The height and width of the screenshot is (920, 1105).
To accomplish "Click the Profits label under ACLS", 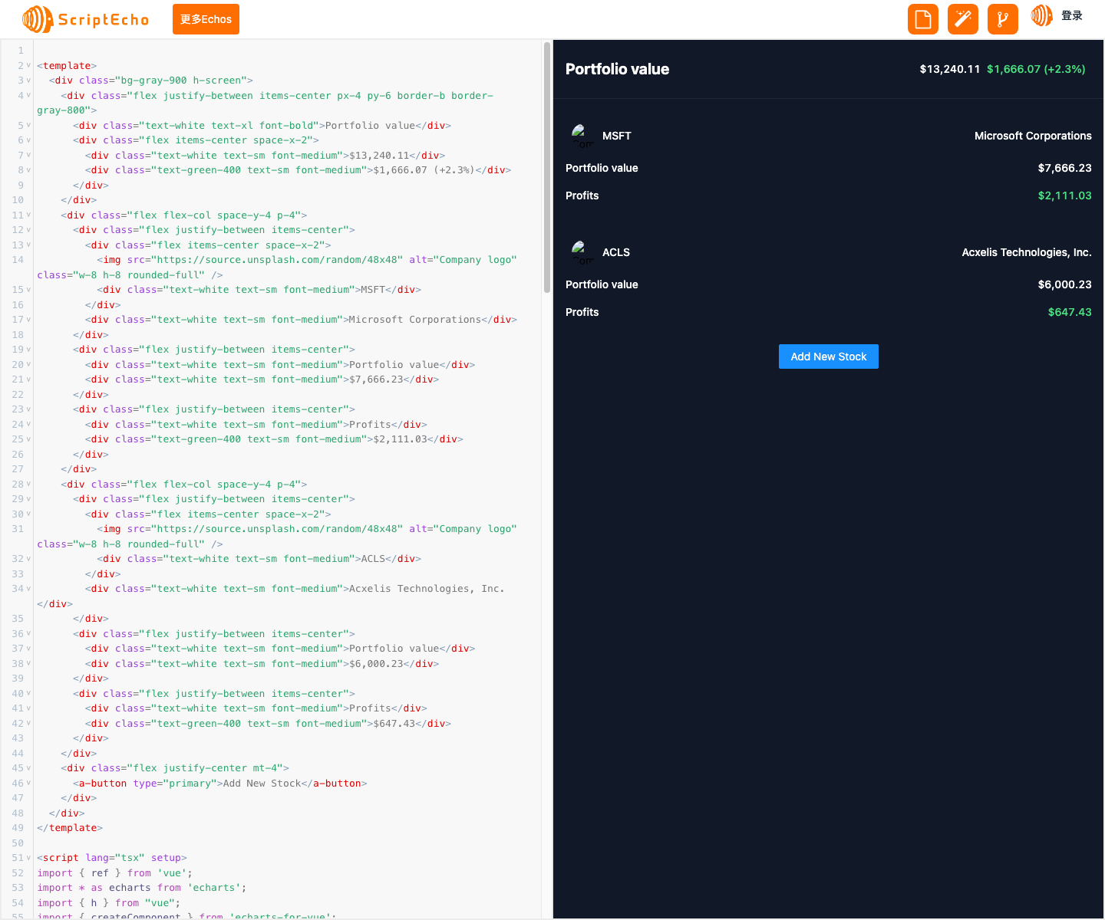I will (x=582, y=312).
